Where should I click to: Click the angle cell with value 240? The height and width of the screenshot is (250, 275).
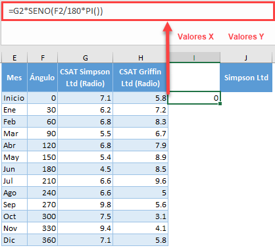pyautogui.click(x=42, y=193)
